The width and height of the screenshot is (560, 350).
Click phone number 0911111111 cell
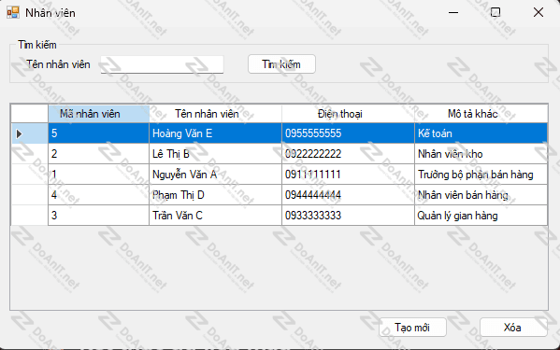tap(348, 175)
